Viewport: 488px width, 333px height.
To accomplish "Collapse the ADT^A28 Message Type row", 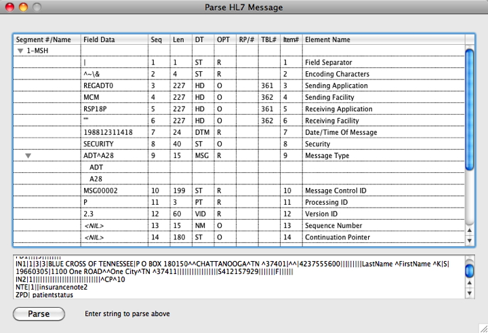I will coord(28,155).
